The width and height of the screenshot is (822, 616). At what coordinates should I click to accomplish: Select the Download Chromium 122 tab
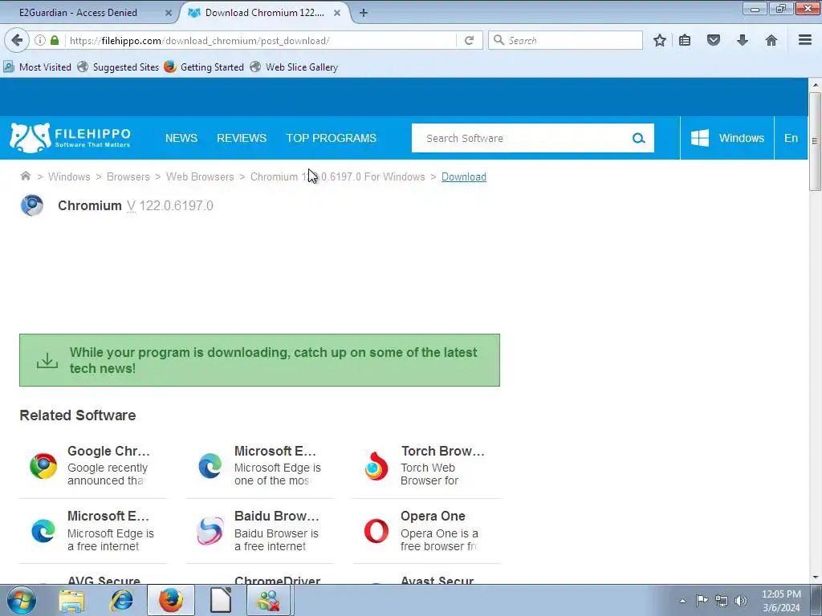[x=265, y=13]
